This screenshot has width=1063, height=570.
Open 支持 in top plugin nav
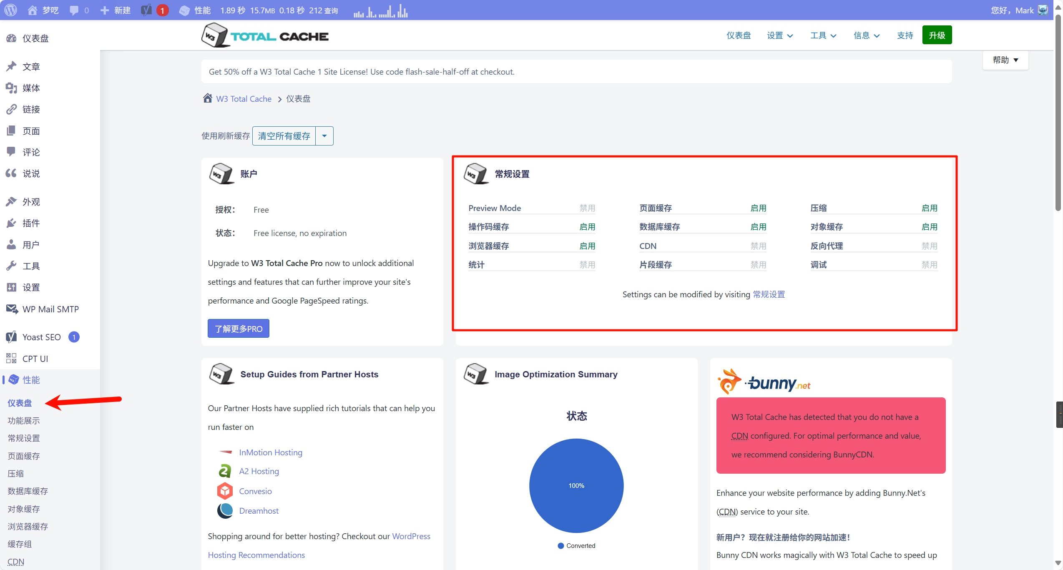(x=905, y=35)
